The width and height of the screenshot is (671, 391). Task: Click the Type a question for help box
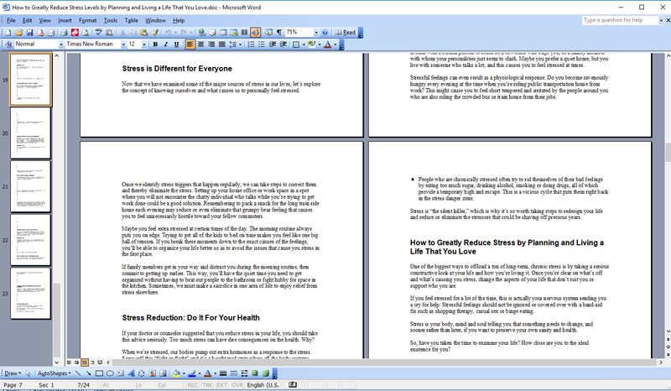click(x=619, y=20)
